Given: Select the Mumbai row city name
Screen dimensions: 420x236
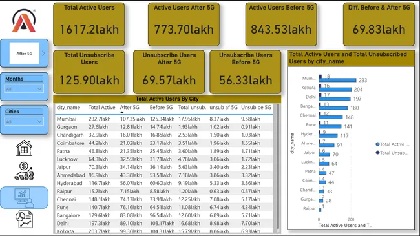Looking at the screenshot, I should coord(67,119).
